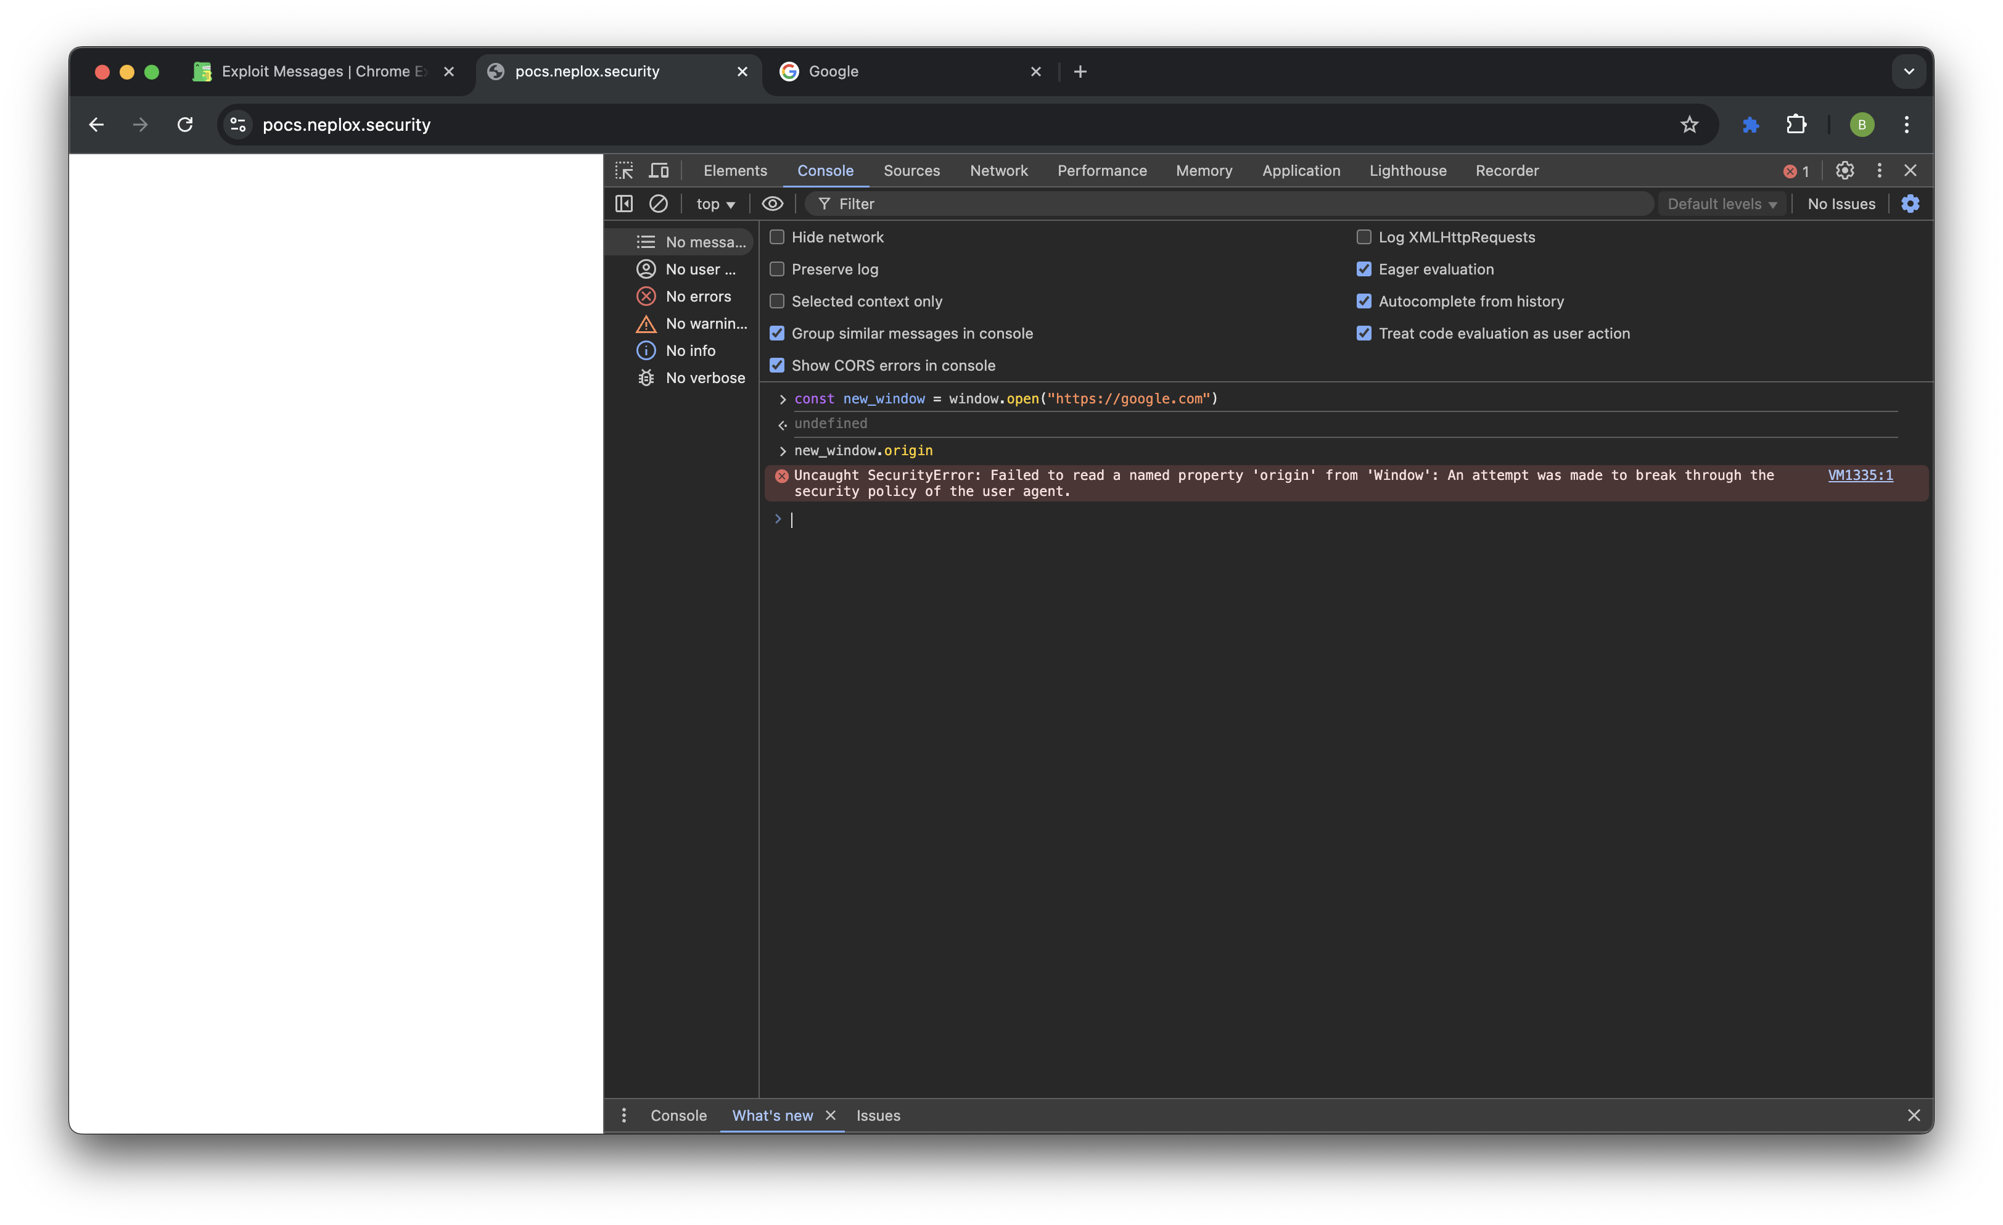Open console settings blue gear icon

[x=1910, y=204]
